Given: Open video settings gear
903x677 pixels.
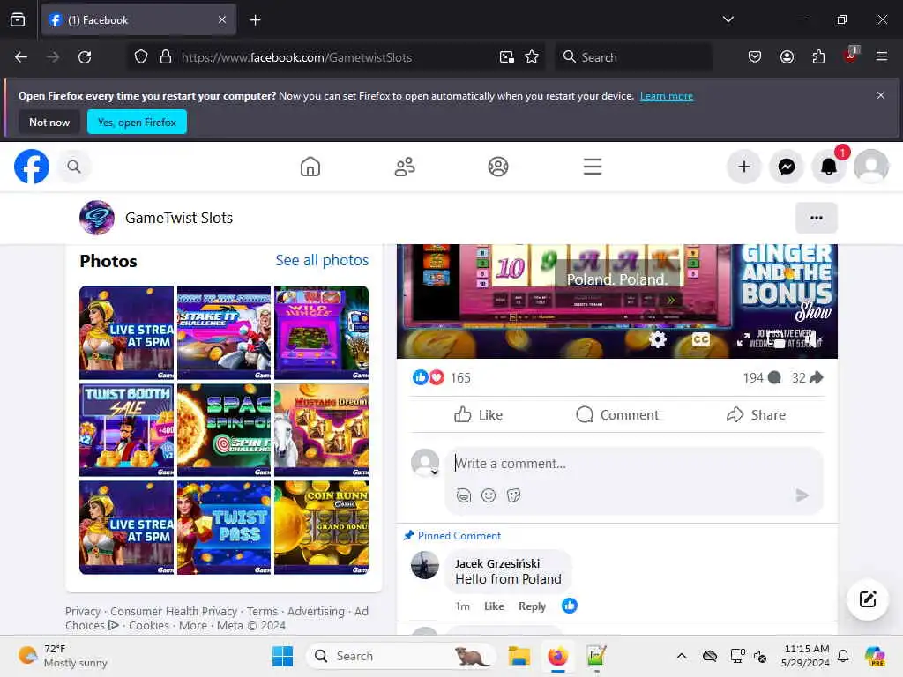Looking at the screenshot, I should point(657,339).
